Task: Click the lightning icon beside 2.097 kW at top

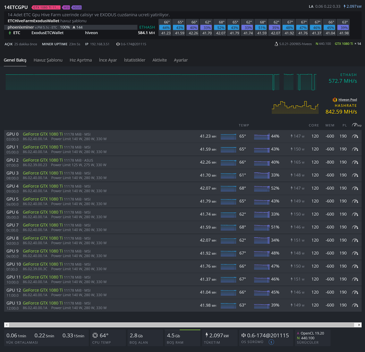Action: coord(345,6)
